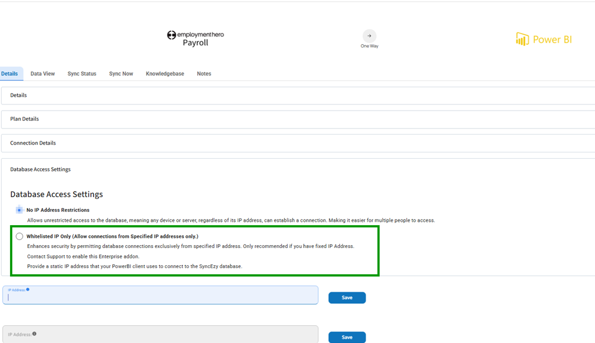
Task: Expand the Connection Details section
Action: tap(298, 143)
